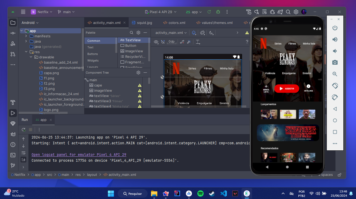Switch to values\themes.xml tab
Screen dimensions: 356x199
pyautogui.click(x=214, y=23)
